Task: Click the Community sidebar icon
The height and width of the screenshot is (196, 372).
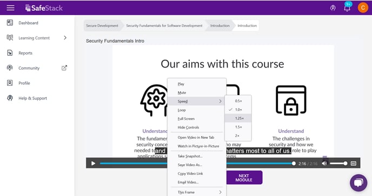Action: 10,68
